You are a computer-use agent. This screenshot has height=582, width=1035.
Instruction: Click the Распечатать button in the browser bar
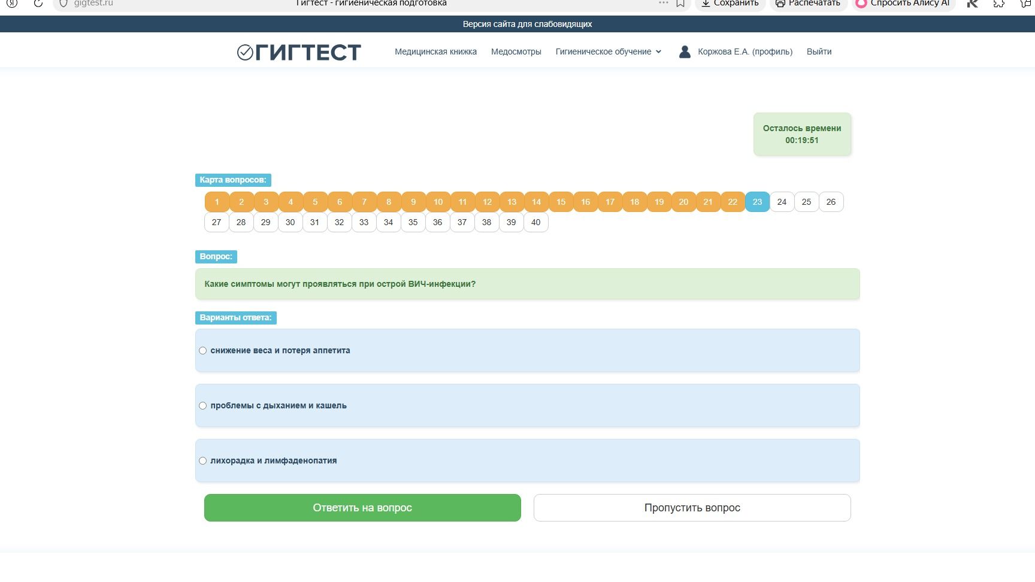808,3
